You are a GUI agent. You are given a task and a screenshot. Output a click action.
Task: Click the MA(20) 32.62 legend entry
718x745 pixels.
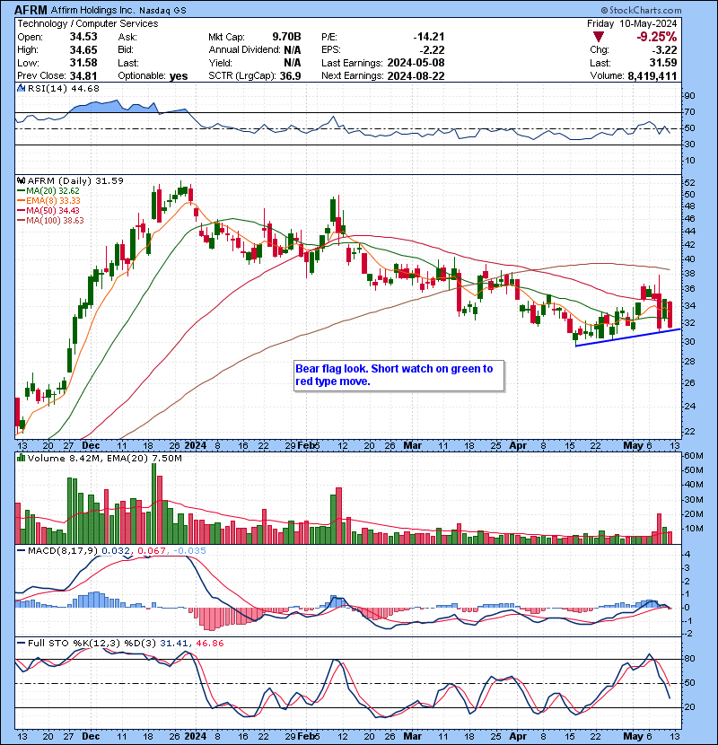pos(48,190)
